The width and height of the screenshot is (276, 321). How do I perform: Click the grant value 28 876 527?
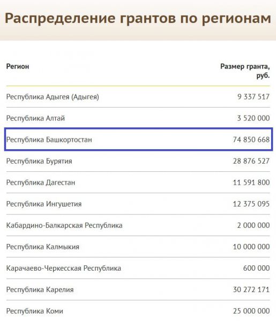pos(251,161)
